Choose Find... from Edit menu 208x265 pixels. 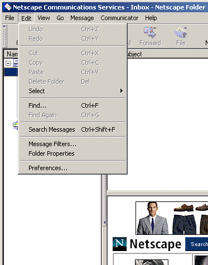[72, 105]
